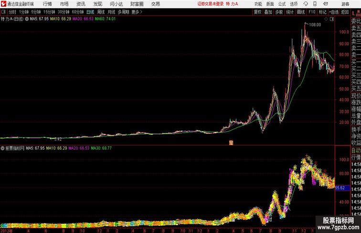Switch to 周线 weekly period
This screenshot has width=361, height=233.
point(101,12)
